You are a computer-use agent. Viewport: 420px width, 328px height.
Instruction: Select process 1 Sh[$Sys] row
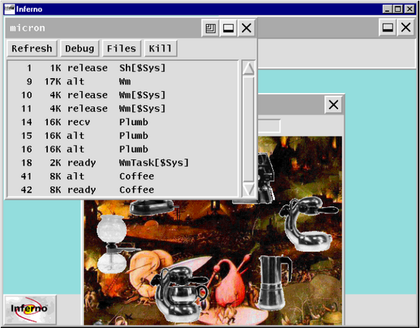122,68
